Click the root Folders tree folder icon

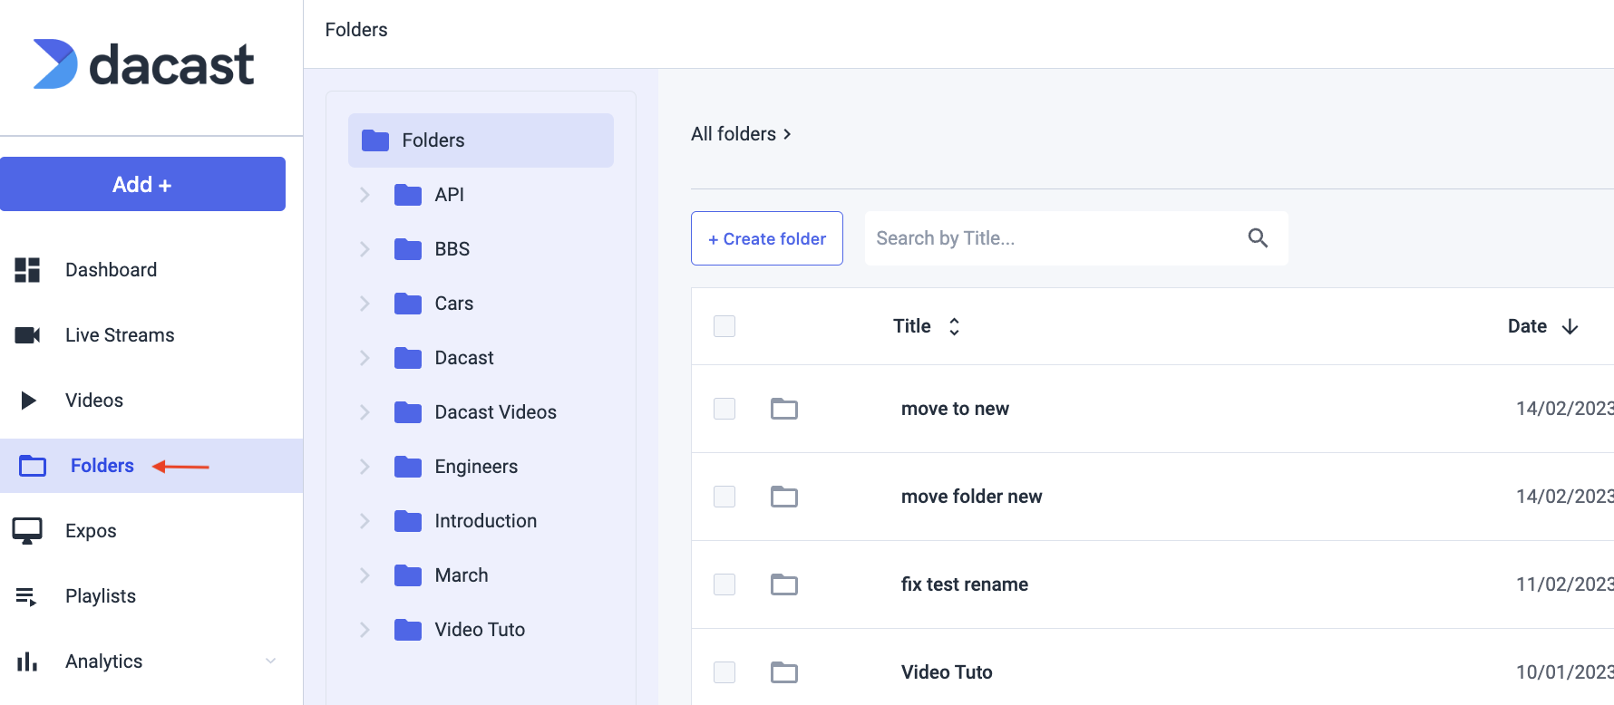(x=375, y=140)
